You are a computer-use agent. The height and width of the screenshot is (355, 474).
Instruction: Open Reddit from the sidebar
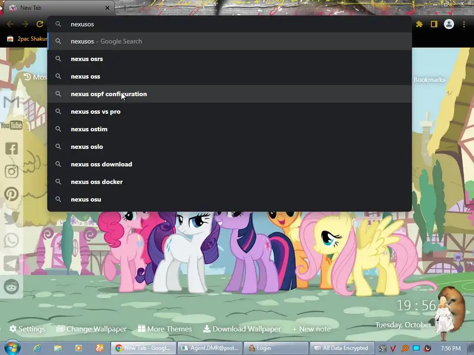[12, 287]
